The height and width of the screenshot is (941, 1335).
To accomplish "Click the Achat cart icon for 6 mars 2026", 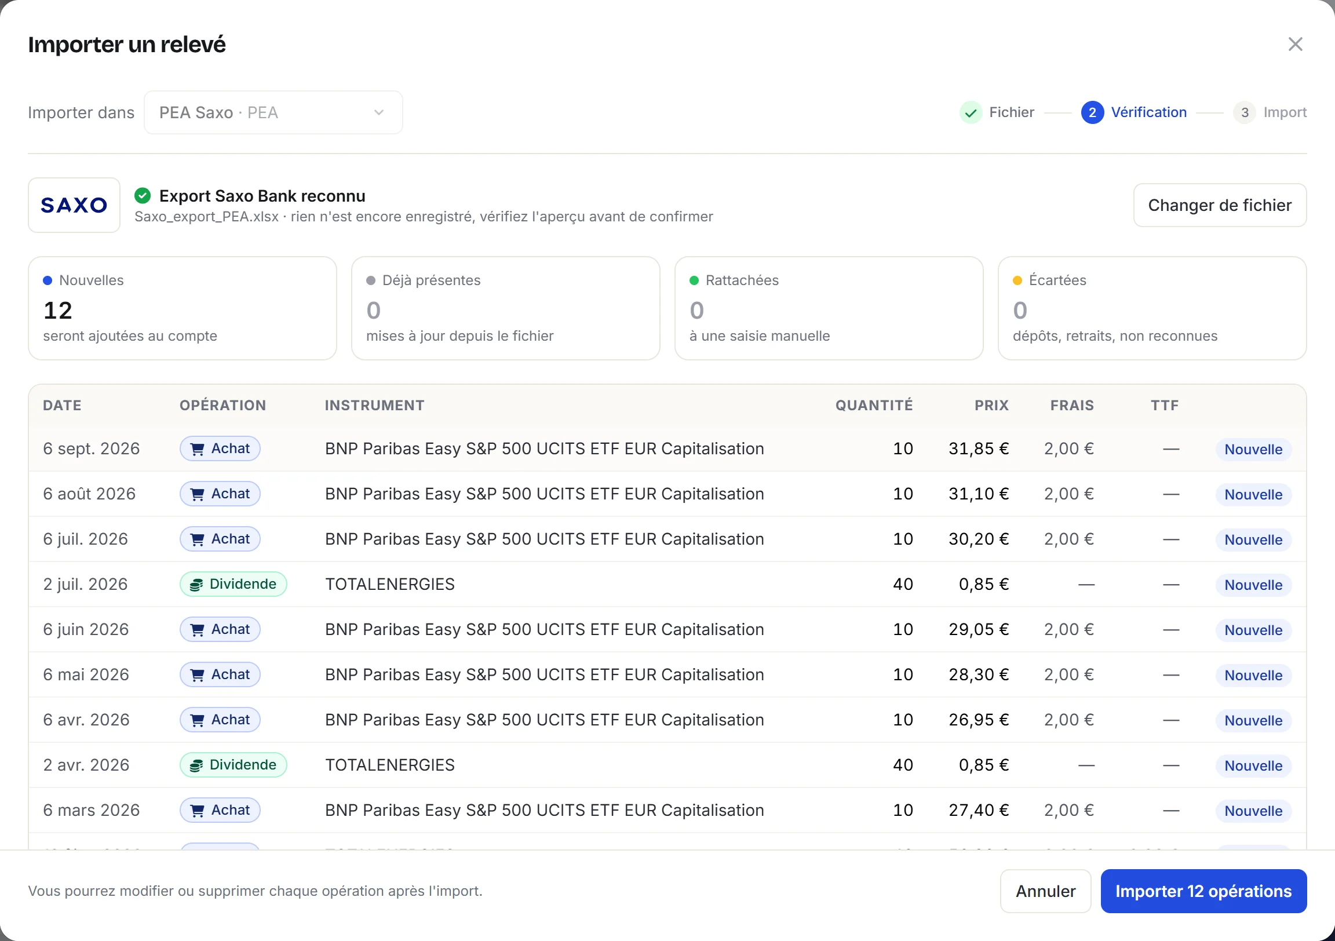I will point(198,811).
